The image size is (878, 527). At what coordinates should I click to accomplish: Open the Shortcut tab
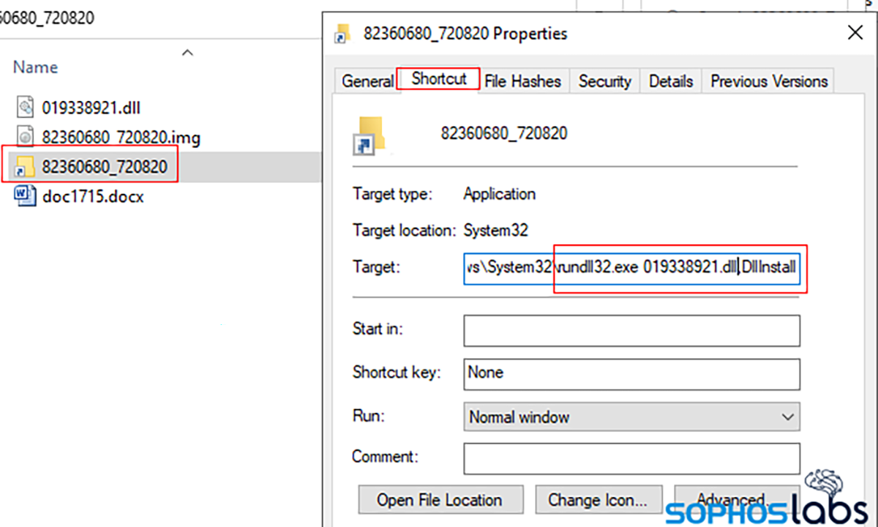[x=439, y=78]
